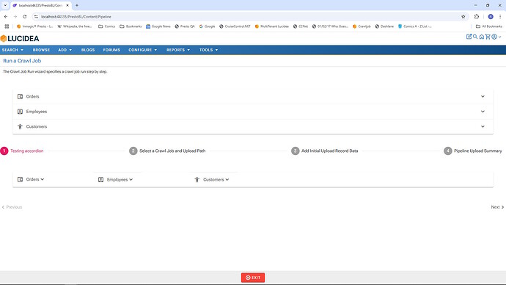This screenshot has width=506, height=285.
Task: Click the red EXIT button
Action: tap(253, 278)
